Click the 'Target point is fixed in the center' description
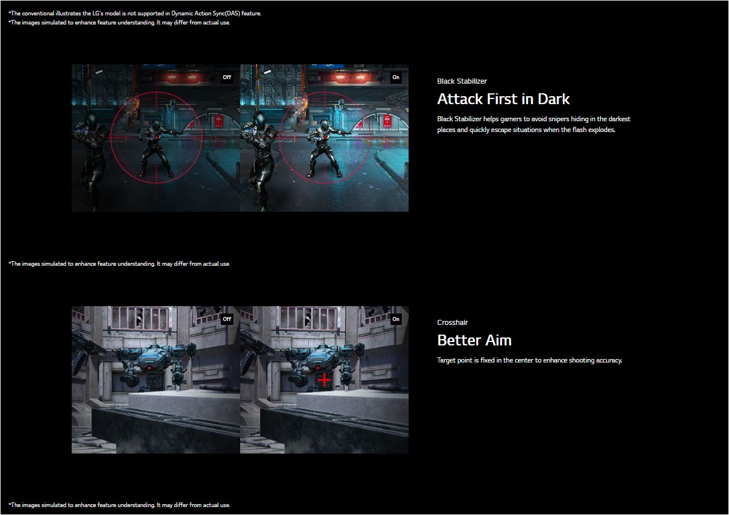This screenshot has width=729, height=515. click(529, 360)
